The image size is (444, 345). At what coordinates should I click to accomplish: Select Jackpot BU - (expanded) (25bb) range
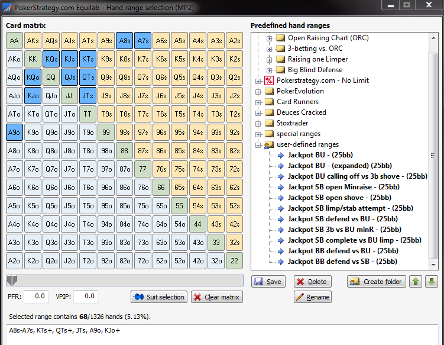click(x=340, y=166)
